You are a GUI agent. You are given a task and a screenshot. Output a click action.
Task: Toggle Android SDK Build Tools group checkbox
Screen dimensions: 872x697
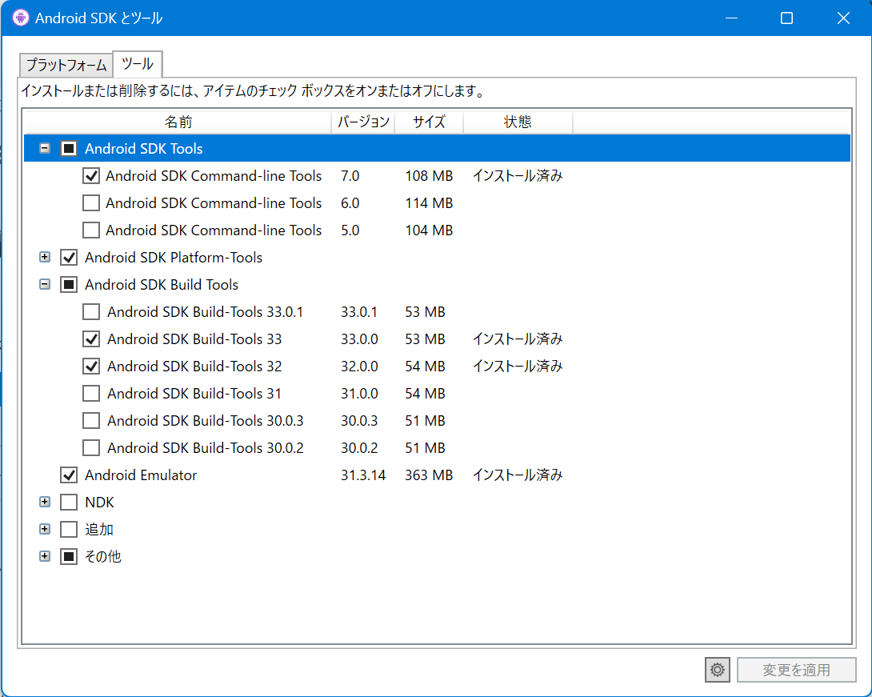(69, 285)
